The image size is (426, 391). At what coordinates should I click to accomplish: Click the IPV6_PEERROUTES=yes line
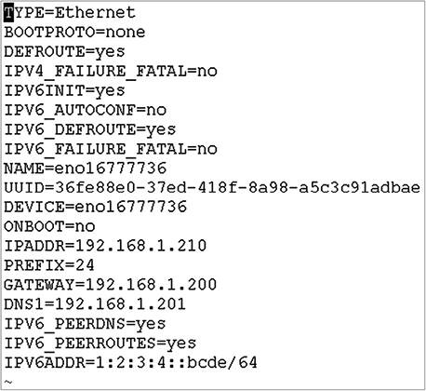tap(100, 344)
